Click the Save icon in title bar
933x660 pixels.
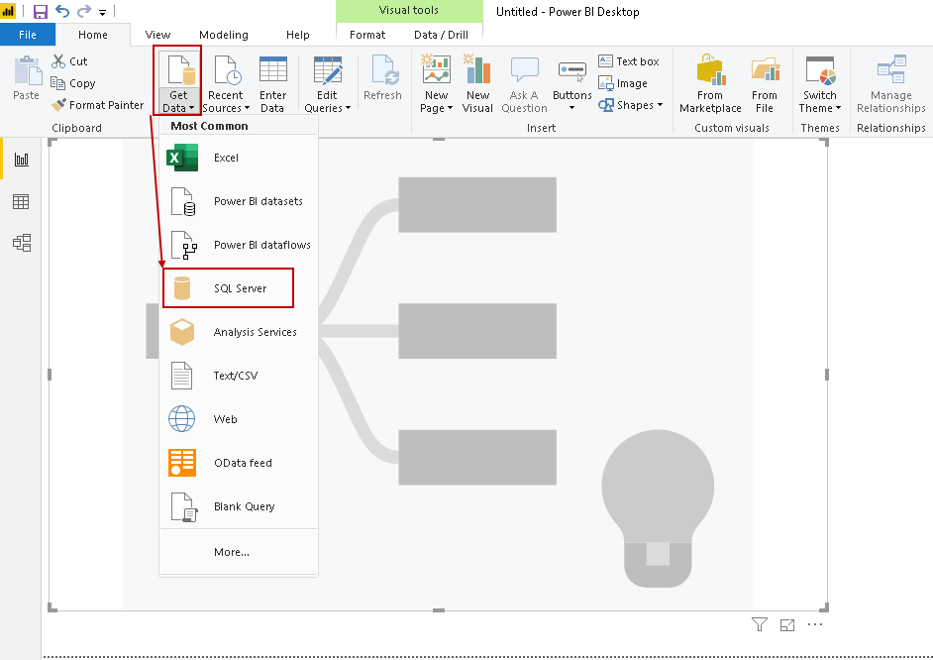pos(41,11)
